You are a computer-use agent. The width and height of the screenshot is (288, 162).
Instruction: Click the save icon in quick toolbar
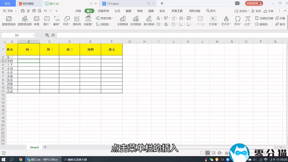click(x=22, y=11)
